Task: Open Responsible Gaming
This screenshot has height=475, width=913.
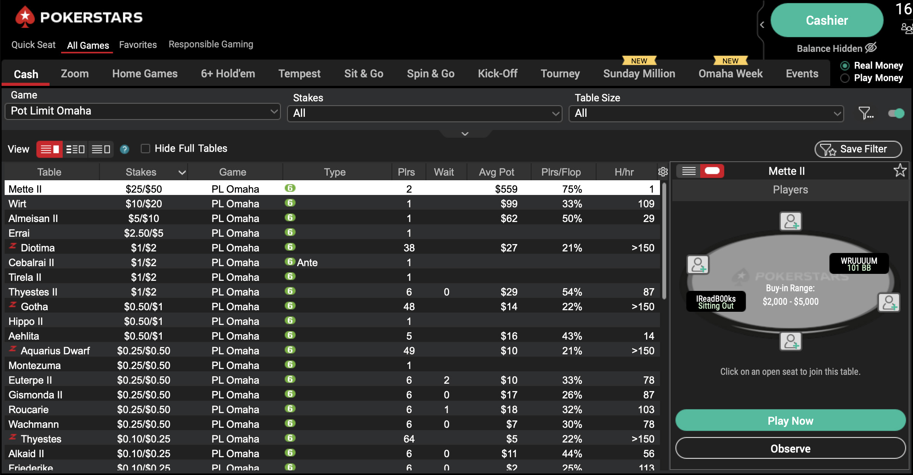Action: 211,44
